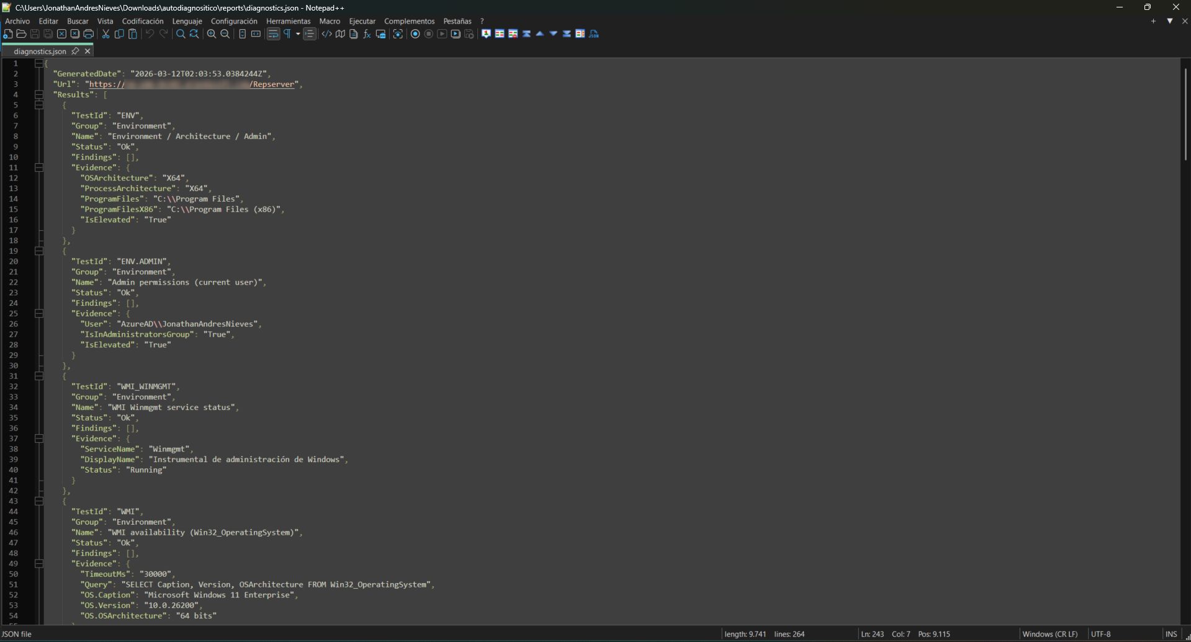Start macro recording with the record icon
The image size is (1191, 642).
[x=415, y=34]
